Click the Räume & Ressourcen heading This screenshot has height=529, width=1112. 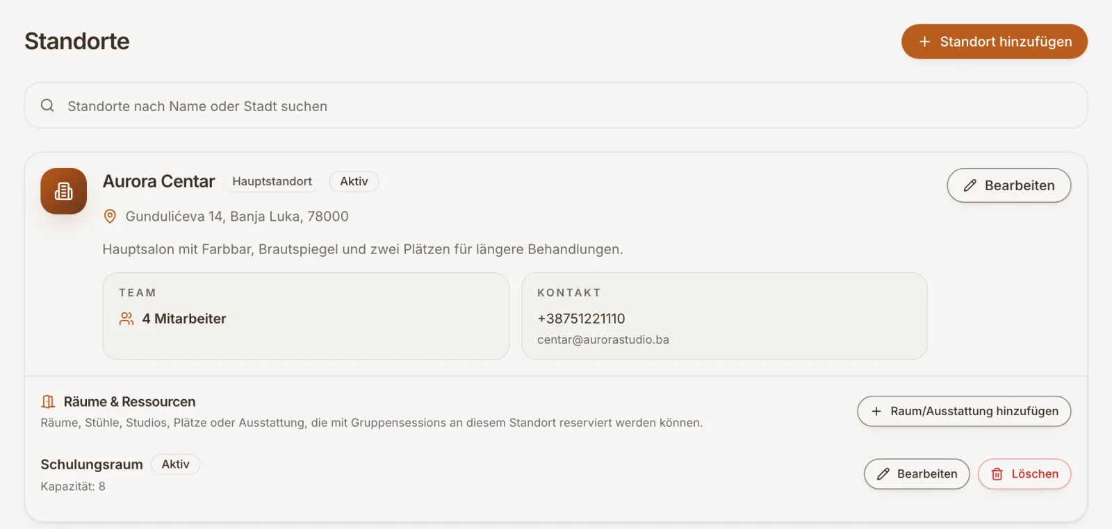click(129, 401)
